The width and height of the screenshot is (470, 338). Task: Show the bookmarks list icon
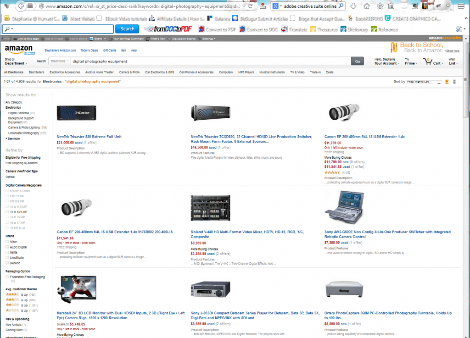[x=391, y=6]
